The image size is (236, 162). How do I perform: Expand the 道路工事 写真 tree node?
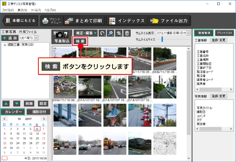pyautogui.click(x=4, y=45)
